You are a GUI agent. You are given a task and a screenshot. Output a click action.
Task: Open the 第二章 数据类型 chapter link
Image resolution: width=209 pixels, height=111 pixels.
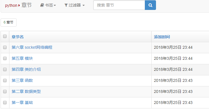click(26, 91)
